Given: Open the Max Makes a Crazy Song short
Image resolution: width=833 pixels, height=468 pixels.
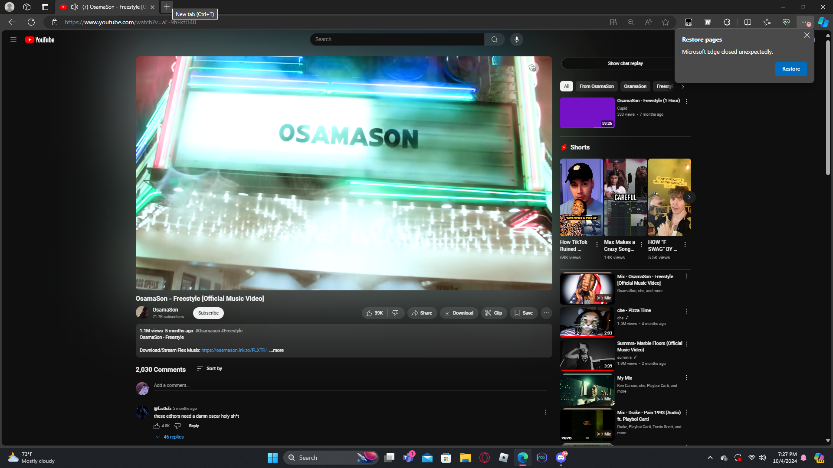Looking at the screenshot, I should pyautogui.click(x=625, y=197).
